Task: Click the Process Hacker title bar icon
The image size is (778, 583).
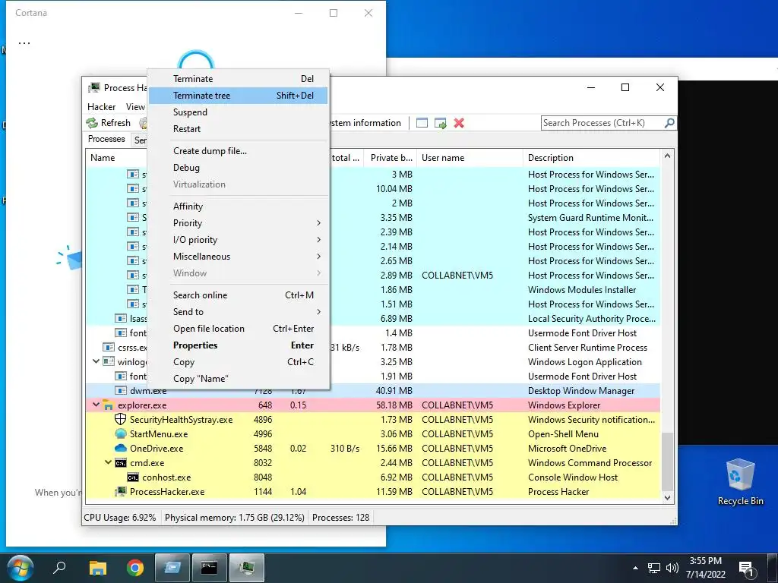Action: (x=93, y=88)
